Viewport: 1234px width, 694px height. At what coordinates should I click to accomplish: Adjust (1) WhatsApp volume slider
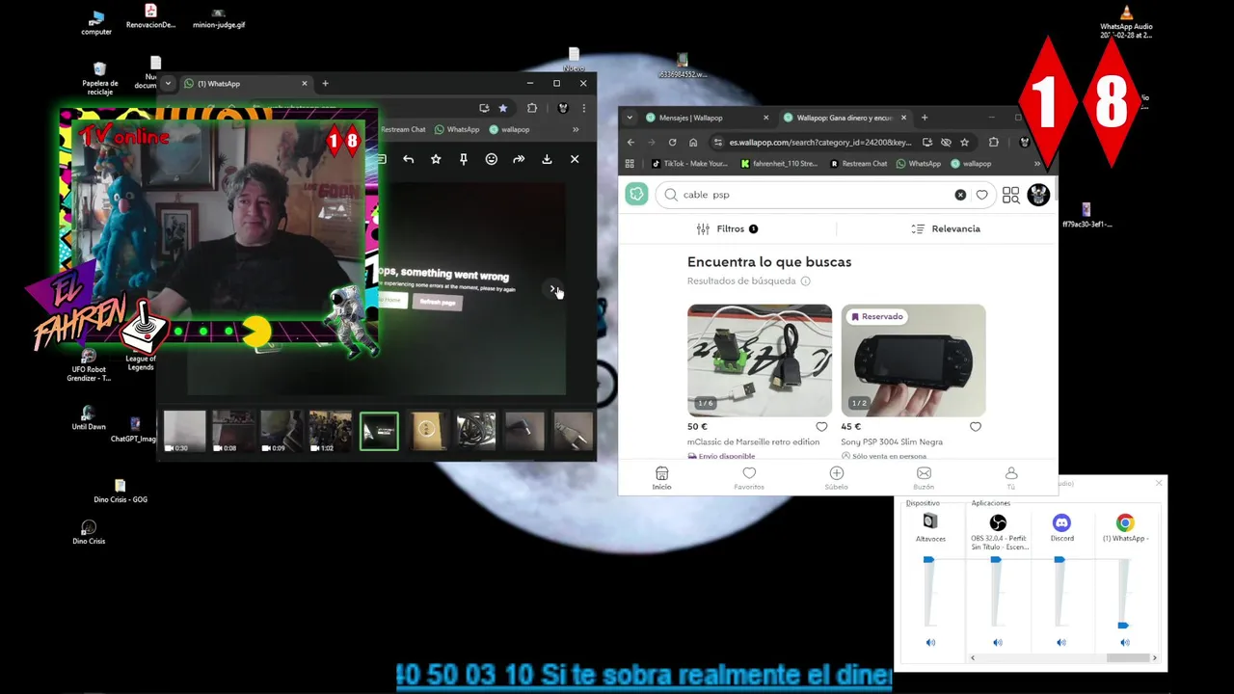click(x=1123, y=626)
